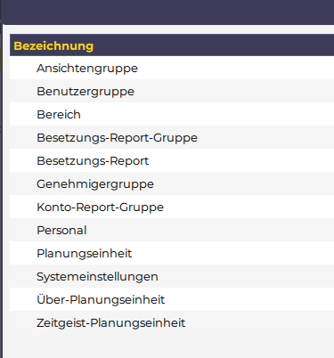This screenshot has height=358, width=334.
Task: Click the empty area below Zeitgeist-Planungseinheit
Action: 172,346
